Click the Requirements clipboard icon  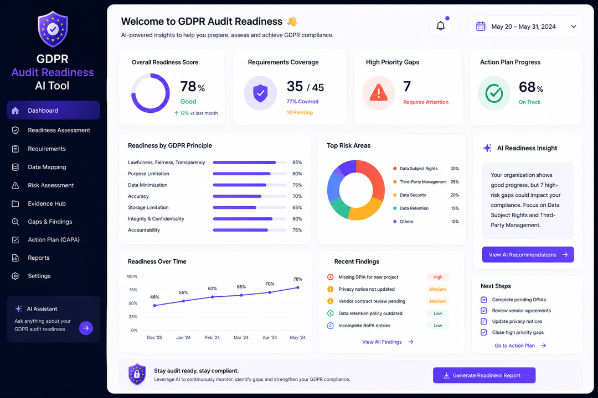[x=16, y=149]
